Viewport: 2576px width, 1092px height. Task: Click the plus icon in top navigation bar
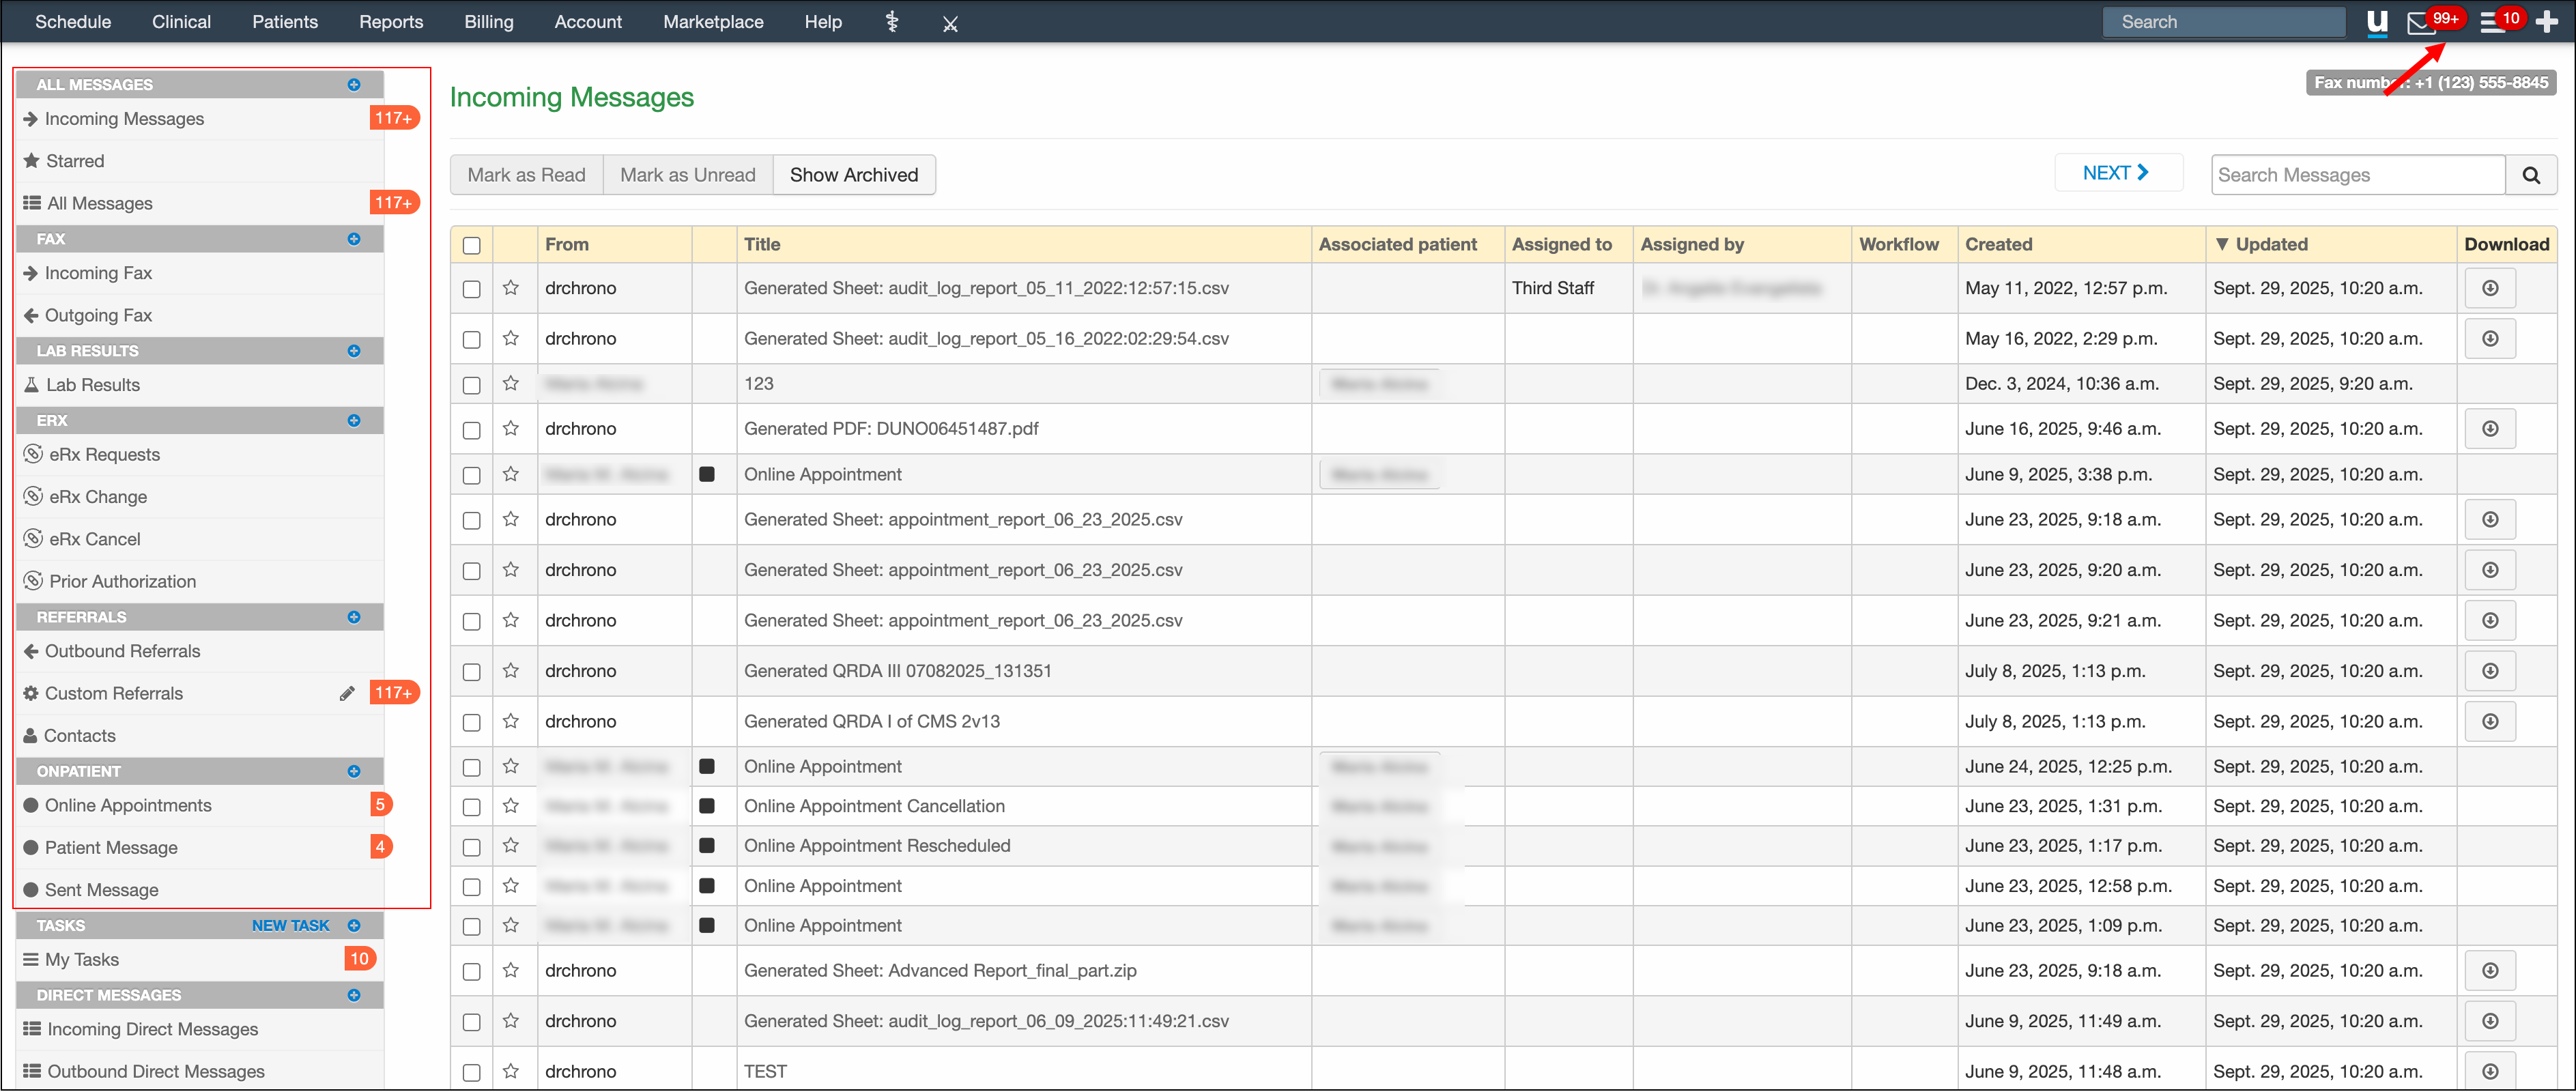click(x=2547, y=22)
